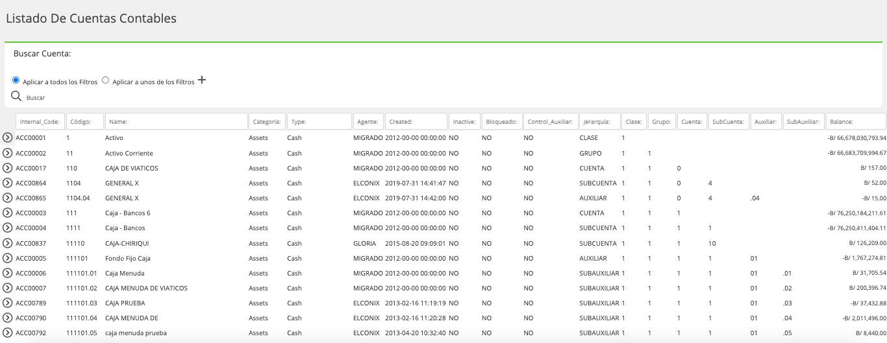Focus the Internal_Code: filter box
Viewport: 887px width, 343px height.
click(40, 121)
